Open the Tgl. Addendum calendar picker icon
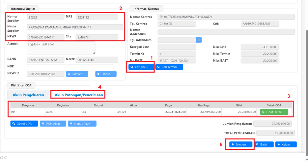The height and width of the screenshot is (162, 308). point(199,40)
